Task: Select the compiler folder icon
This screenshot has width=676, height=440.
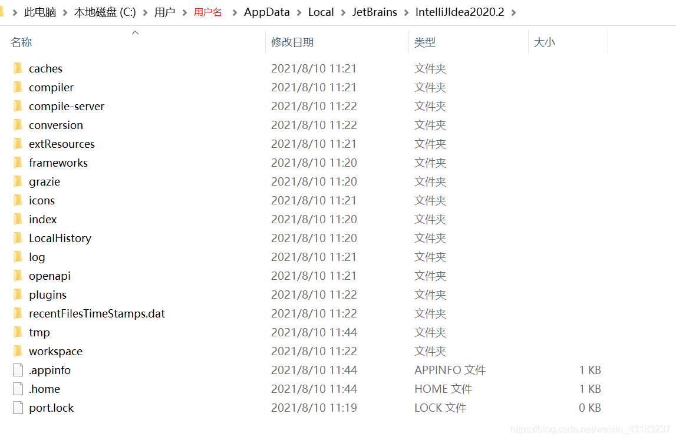Action: [x=18, y=88]
